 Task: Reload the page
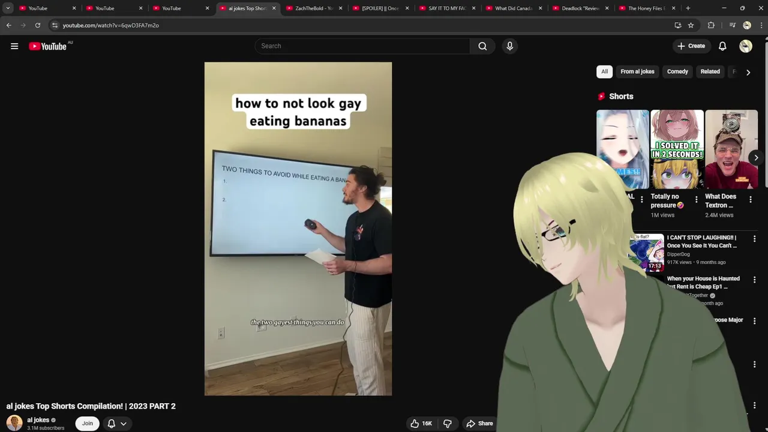[x=37, y=25]
